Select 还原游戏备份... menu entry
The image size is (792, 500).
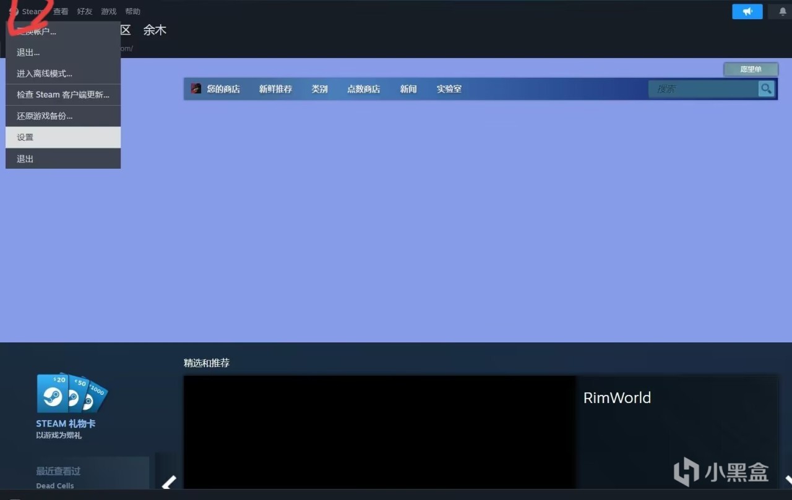point(63,116)
